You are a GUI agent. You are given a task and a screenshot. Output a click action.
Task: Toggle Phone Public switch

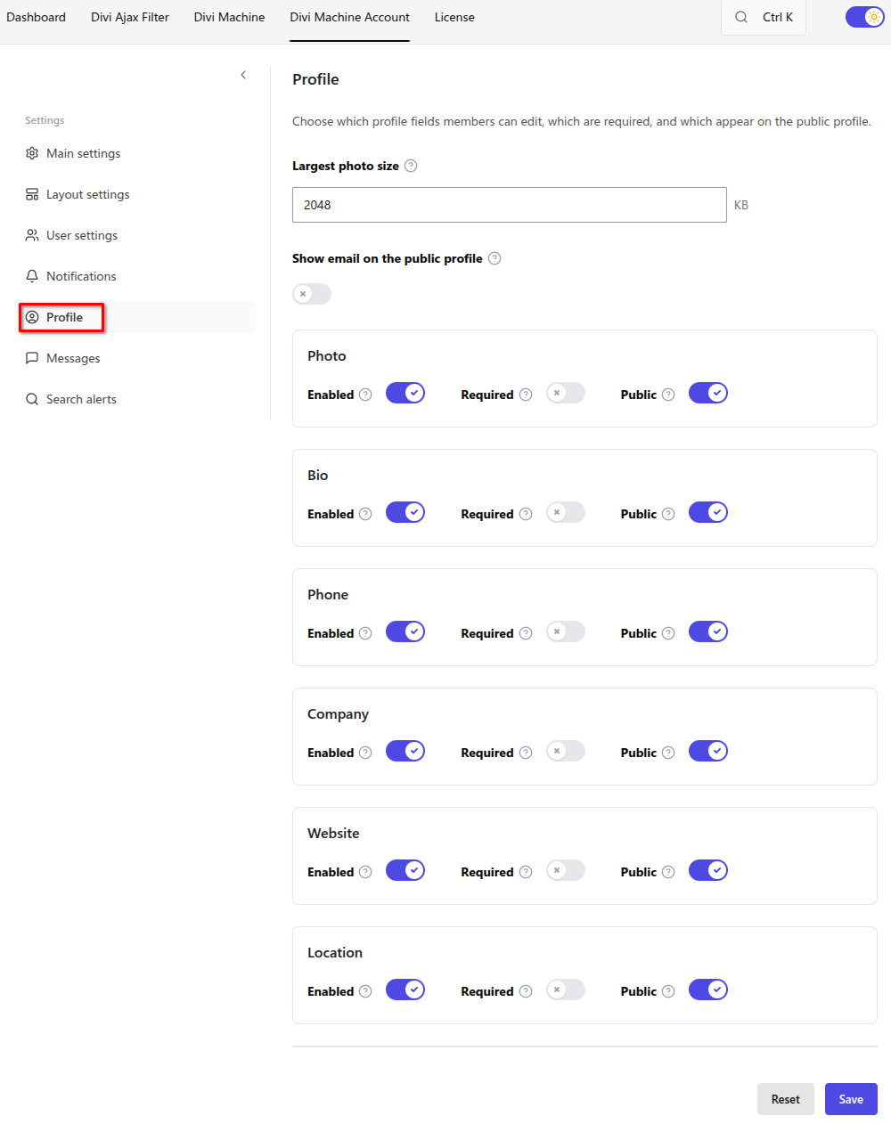click(x=708, y=631)
